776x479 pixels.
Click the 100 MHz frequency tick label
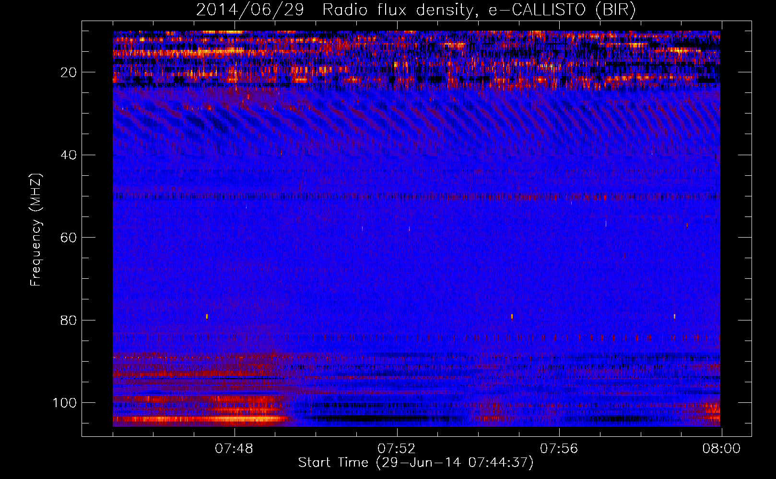[x=65, y=403]
